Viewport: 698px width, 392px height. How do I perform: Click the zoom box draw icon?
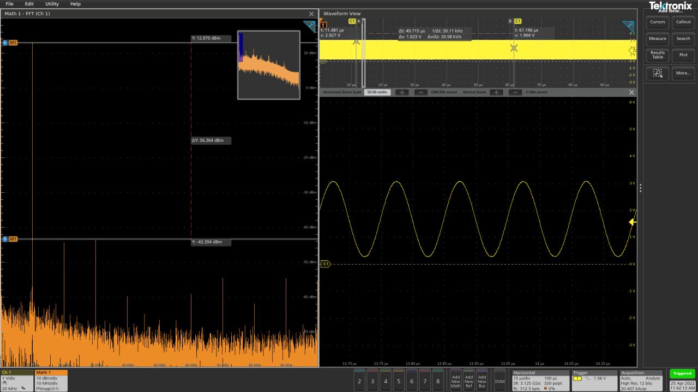click(x=658, y=73)
